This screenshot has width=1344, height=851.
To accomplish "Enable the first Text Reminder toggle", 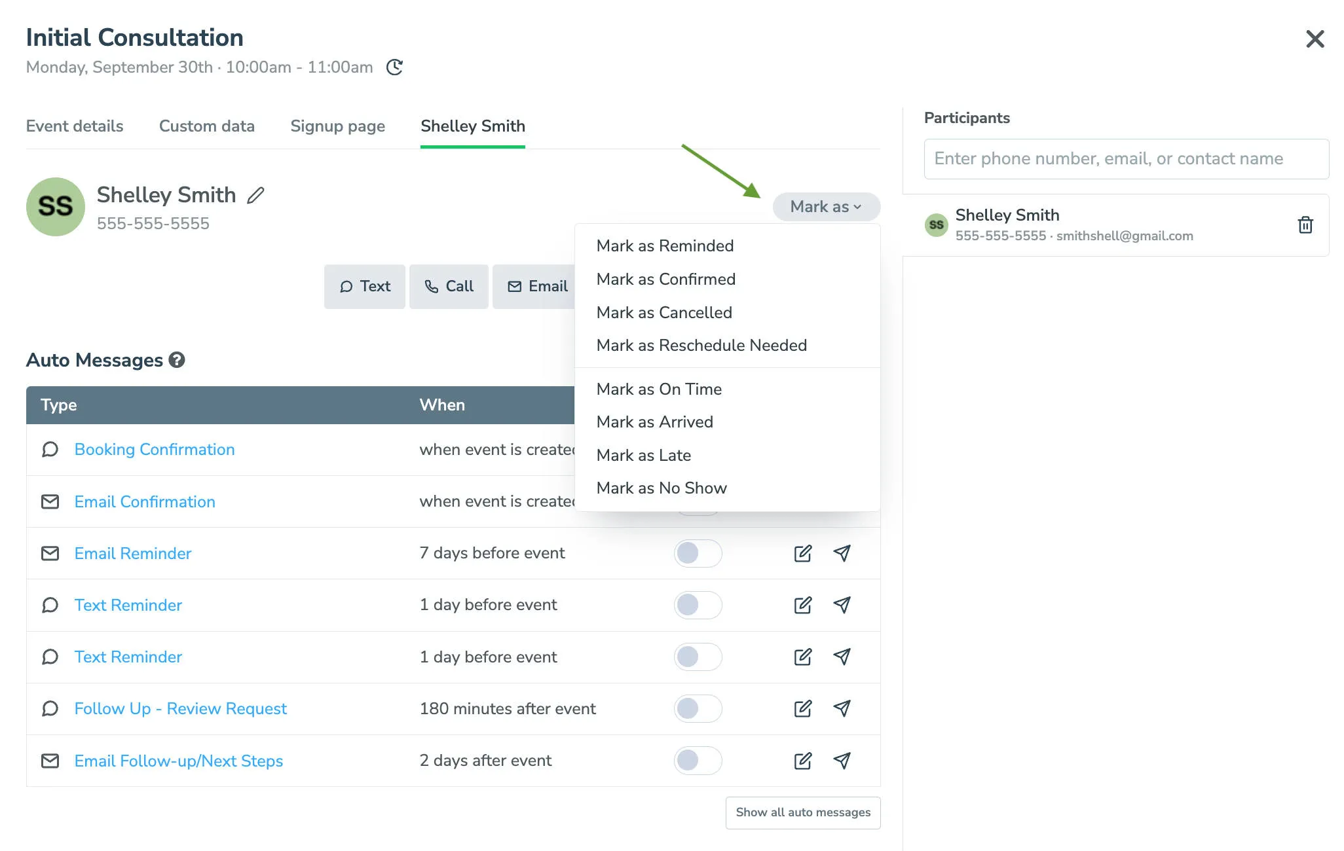I will (698, 605).
